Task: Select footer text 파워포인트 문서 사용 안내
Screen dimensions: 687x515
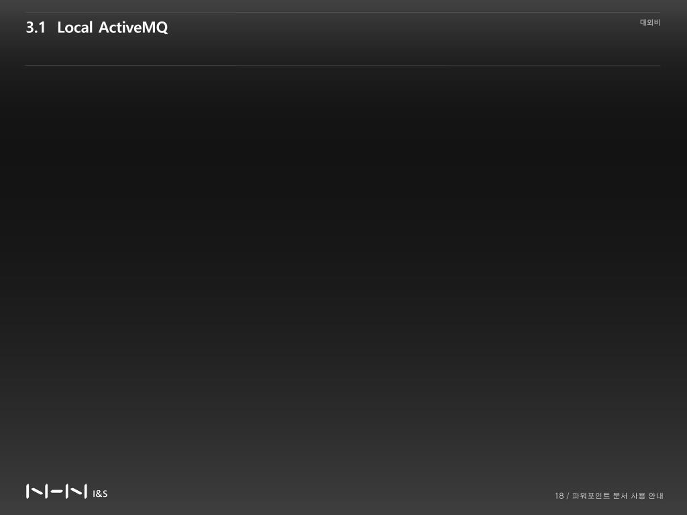Action: tap(618, 496)
